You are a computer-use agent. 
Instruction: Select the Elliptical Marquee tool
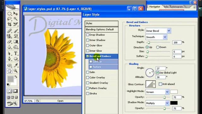point(9,14)
